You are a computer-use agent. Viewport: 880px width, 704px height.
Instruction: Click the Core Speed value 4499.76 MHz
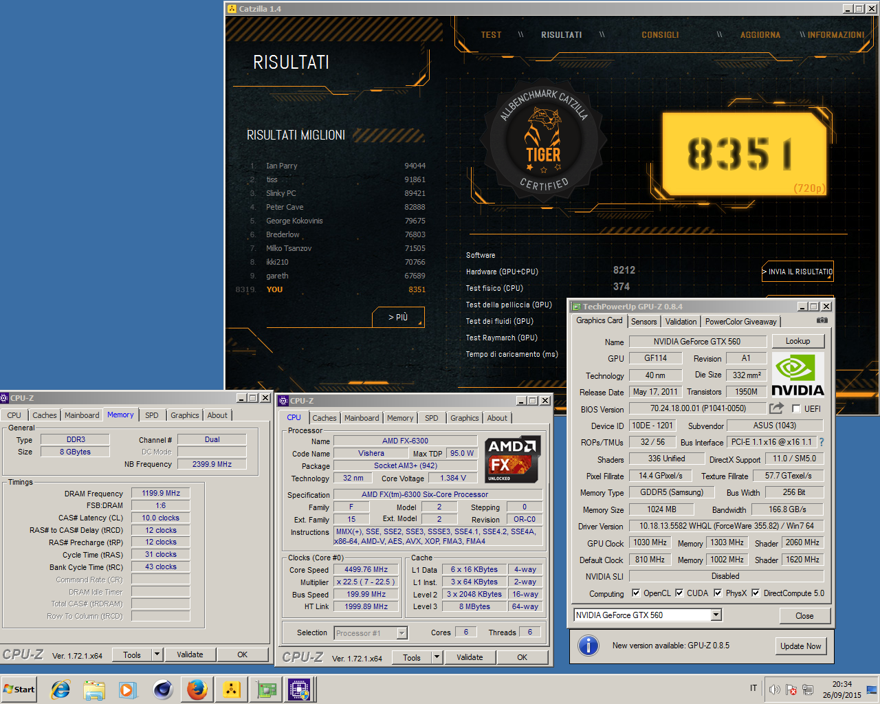(366, 569)
